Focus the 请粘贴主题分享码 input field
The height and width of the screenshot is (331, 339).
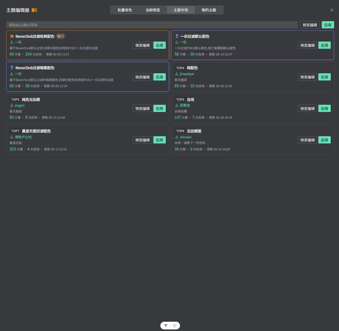point(152,25)
